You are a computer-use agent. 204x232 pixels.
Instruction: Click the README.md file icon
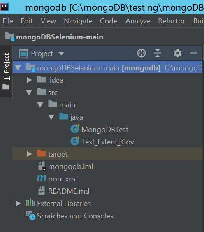42,190
